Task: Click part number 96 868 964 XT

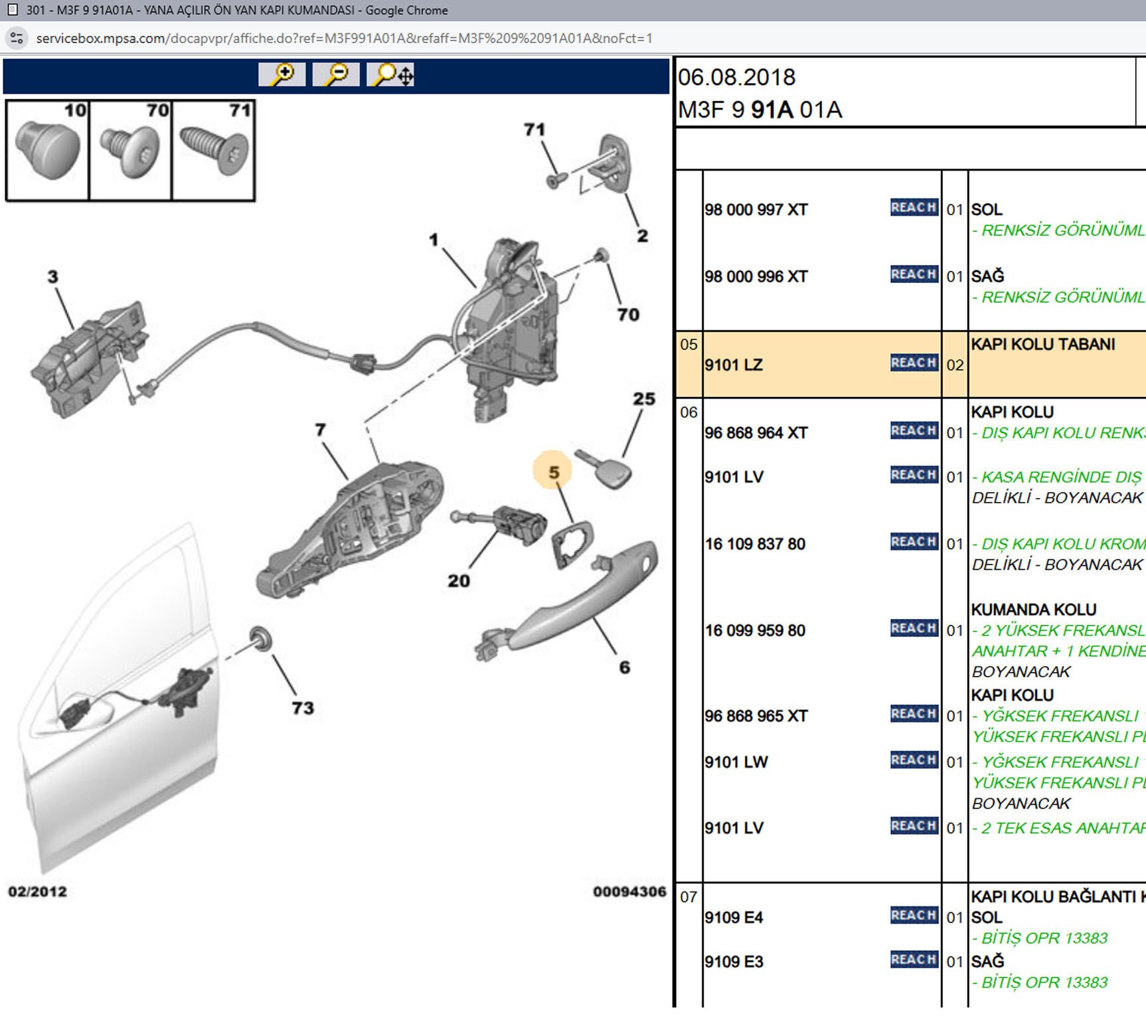Action: click(756, 433)
